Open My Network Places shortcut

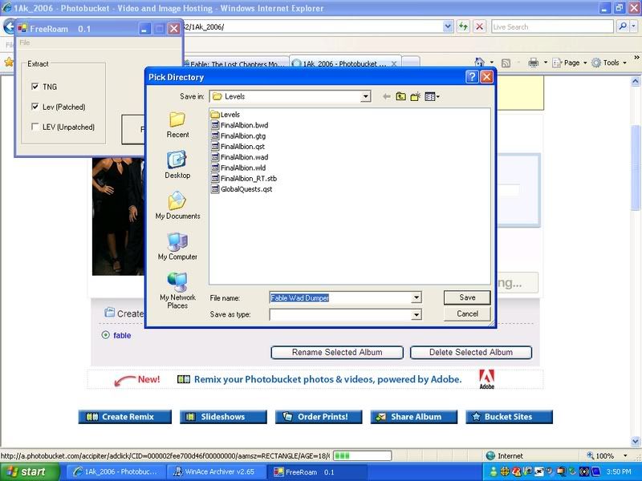pos(177,290)
